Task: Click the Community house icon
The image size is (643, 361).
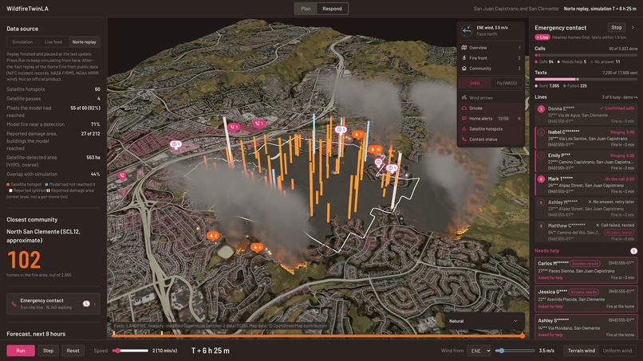Action: coord(464,69)
